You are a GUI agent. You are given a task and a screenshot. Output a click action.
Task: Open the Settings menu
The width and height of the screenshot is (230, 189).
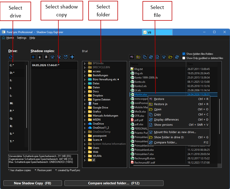[22, 38]
